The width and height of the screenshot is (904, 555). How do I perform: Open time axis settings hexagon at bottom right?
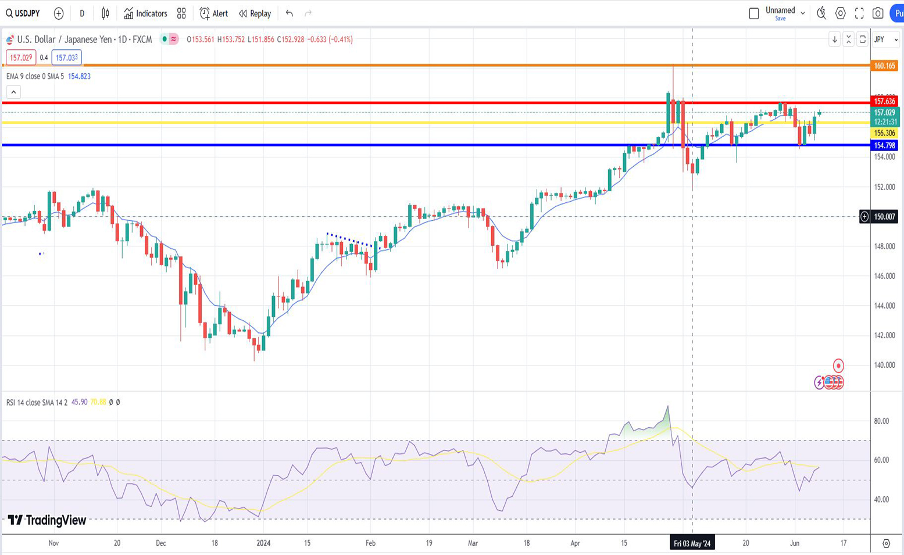(886, 543)
